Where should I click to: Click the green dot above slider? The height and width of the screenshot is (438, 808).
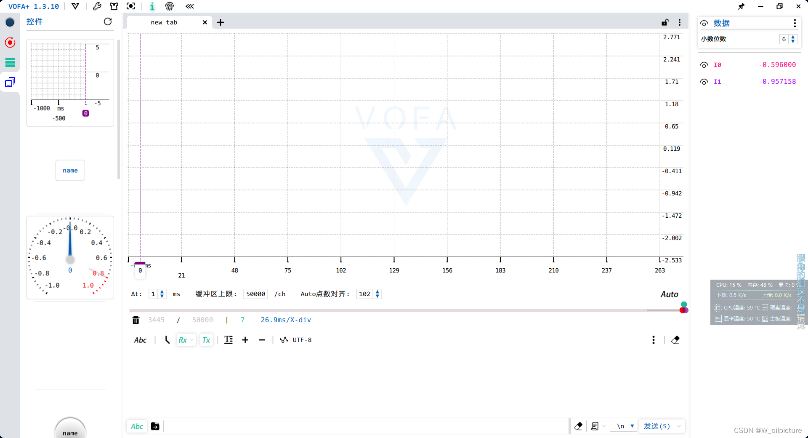point(684,304)
